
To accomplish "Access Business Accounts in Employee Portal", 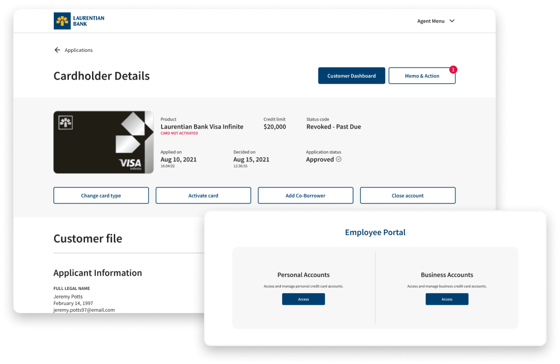I will coord(447,299).
